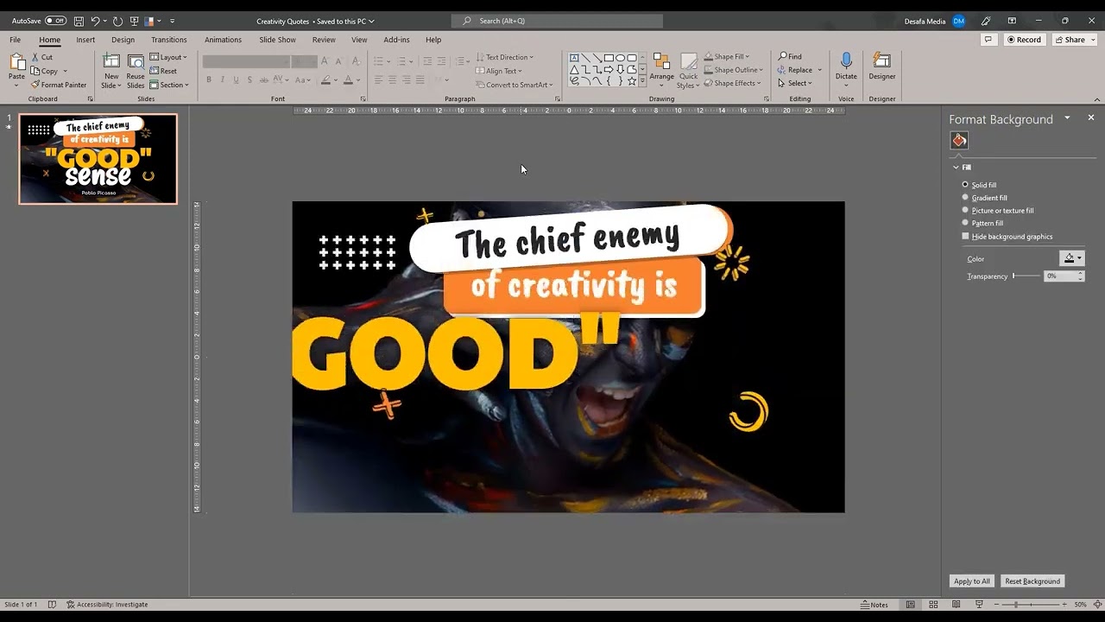Switch to Slide Sorter view
The image size is (1105, 622).
tap(933, 605)
